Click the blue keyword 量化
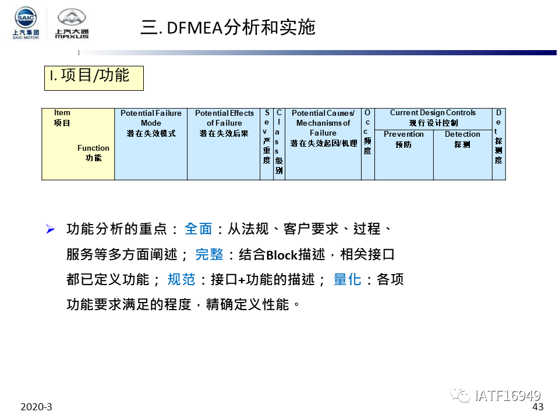This screenshot has width=559, height=419. pyautogui.click(x=347, y=280)
